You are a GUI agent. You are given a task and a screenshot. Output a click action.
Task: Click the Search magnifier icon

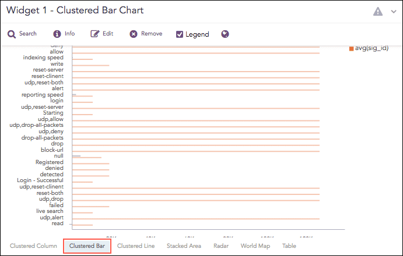12,34
